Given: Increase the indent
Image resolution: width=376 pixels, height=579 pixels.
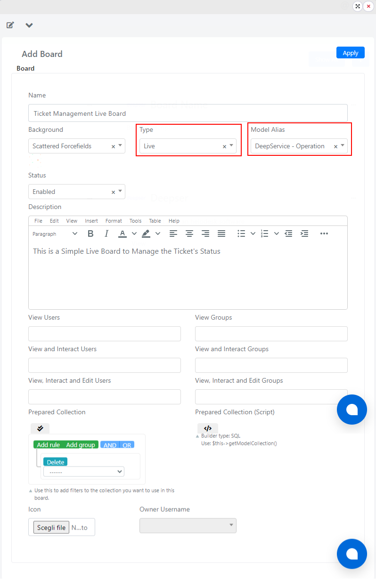Looking at the screenshot, I should pyautogui.click(x=305, y=233).
